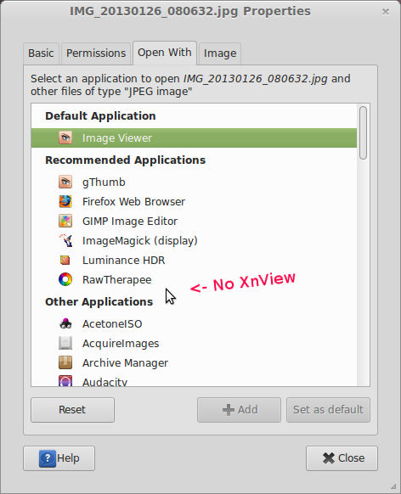Click the window title bar X button
The height and width of the screenshot is (494, 401).
tap(385, 12)
